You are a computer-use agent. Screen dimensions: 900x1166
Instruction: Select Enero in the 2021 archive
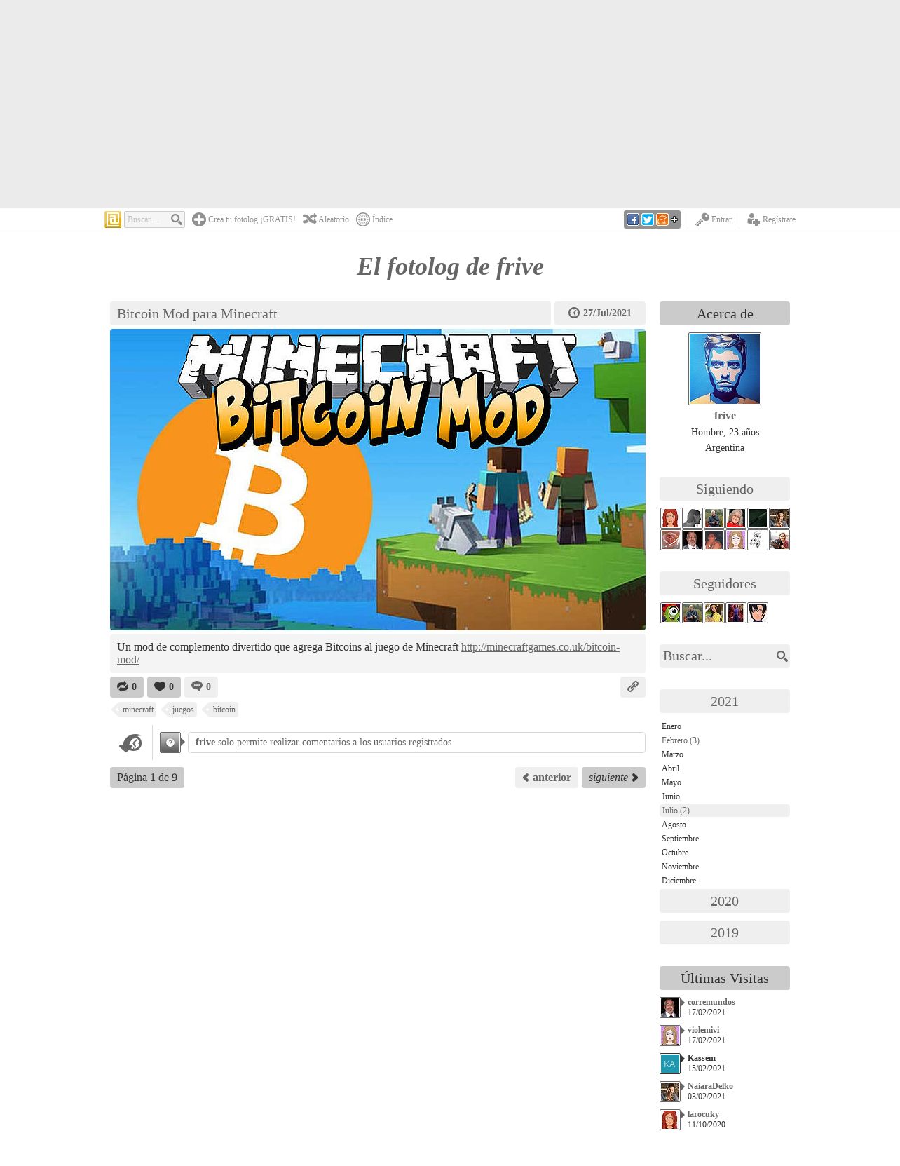(x=671, y=726)
